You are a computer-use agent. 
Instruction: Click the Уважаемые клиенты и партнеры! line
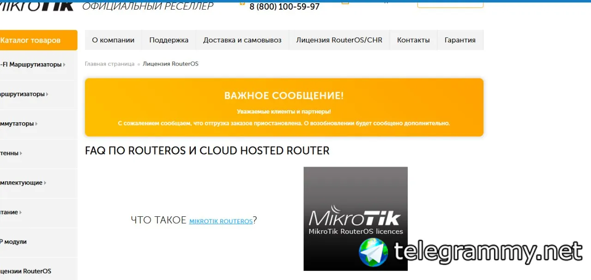(284, 112)
